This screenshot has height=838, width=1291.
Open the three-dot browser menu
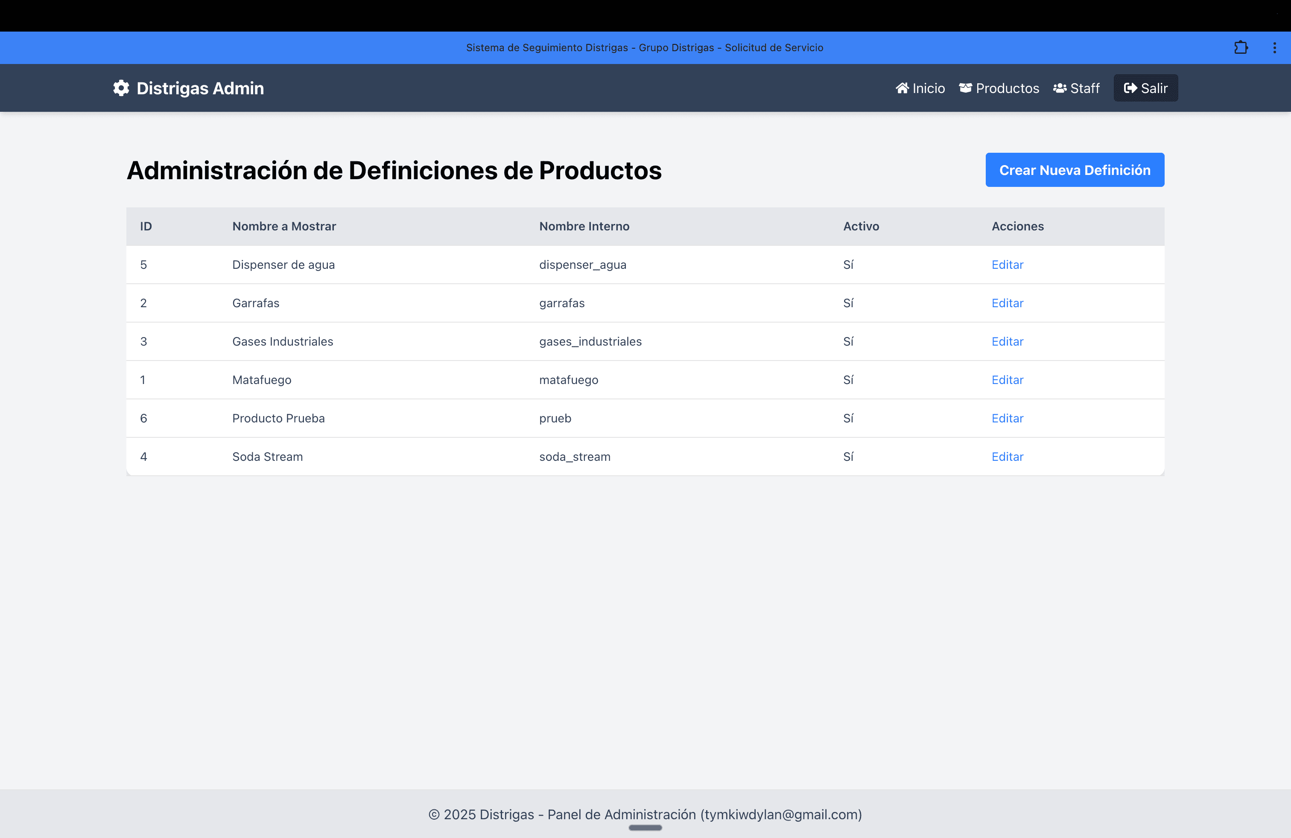[1274, 48]
